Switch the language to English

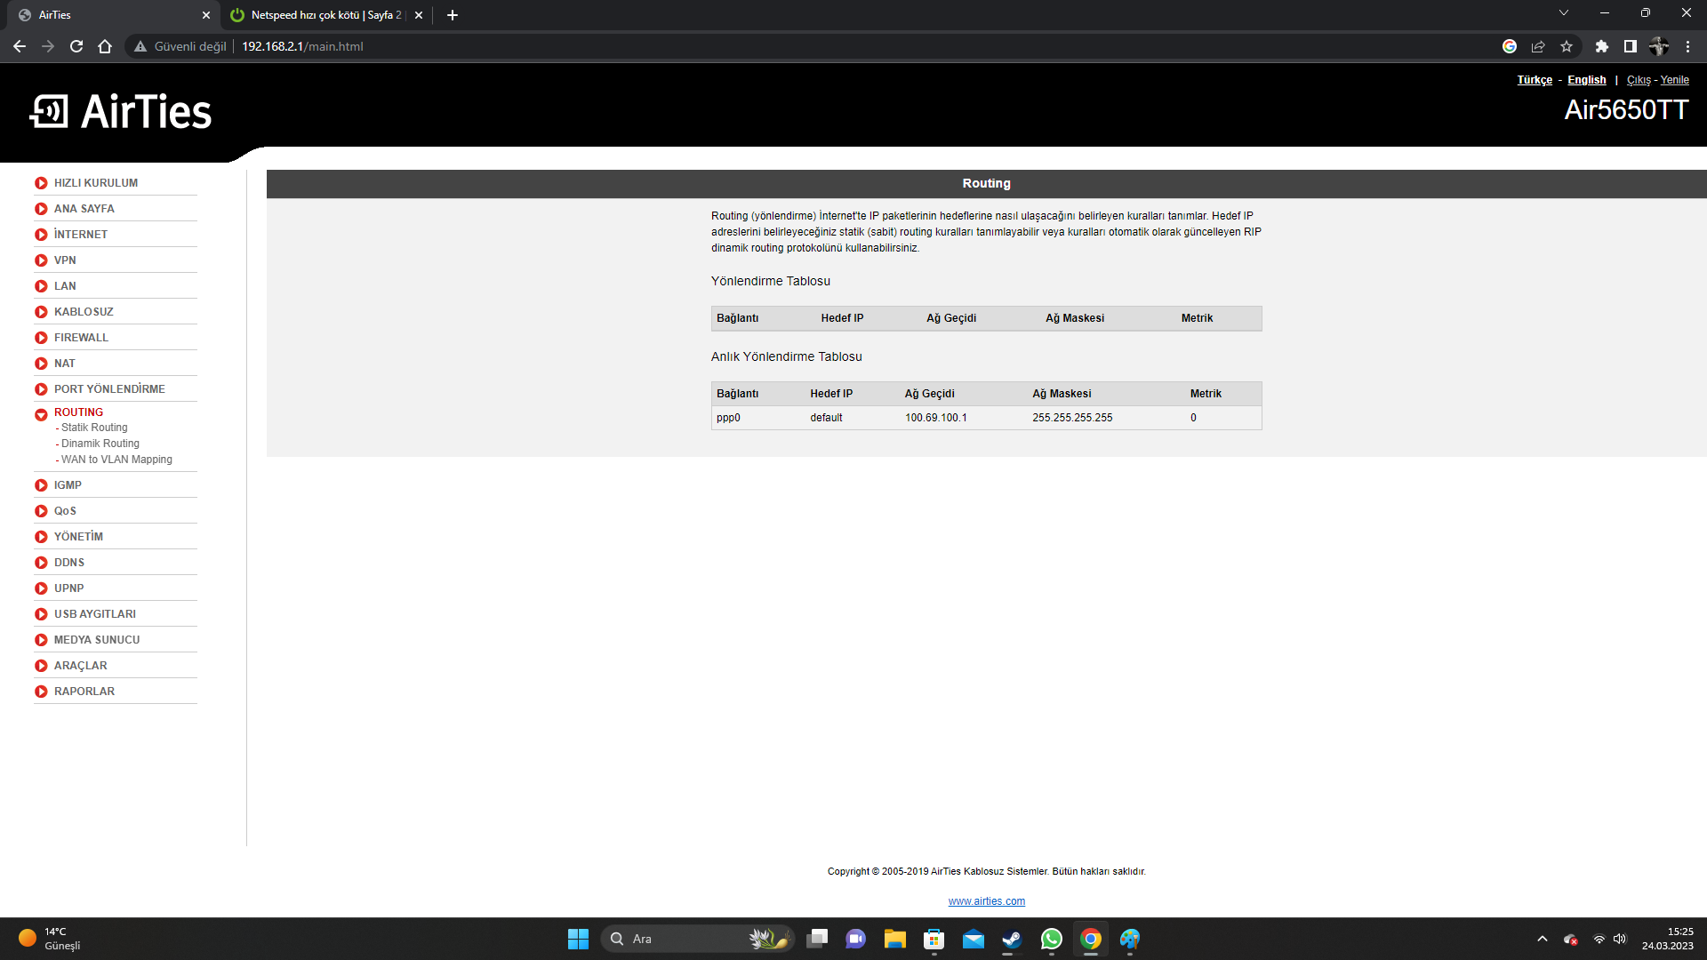tap(1586, 80)
